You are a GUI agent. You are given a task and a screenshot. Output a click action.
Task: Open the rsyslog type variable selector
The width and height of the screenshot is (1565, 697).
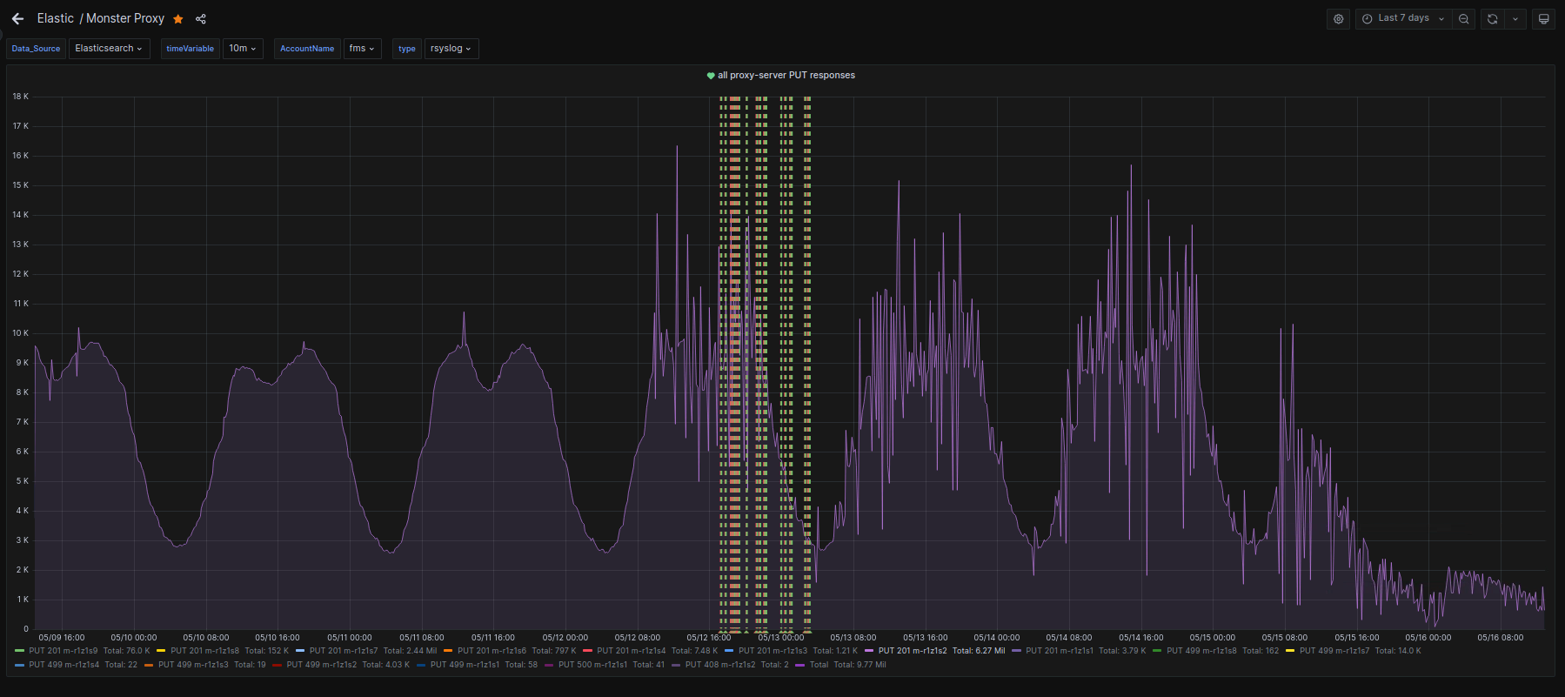click(x=451, y=49)
